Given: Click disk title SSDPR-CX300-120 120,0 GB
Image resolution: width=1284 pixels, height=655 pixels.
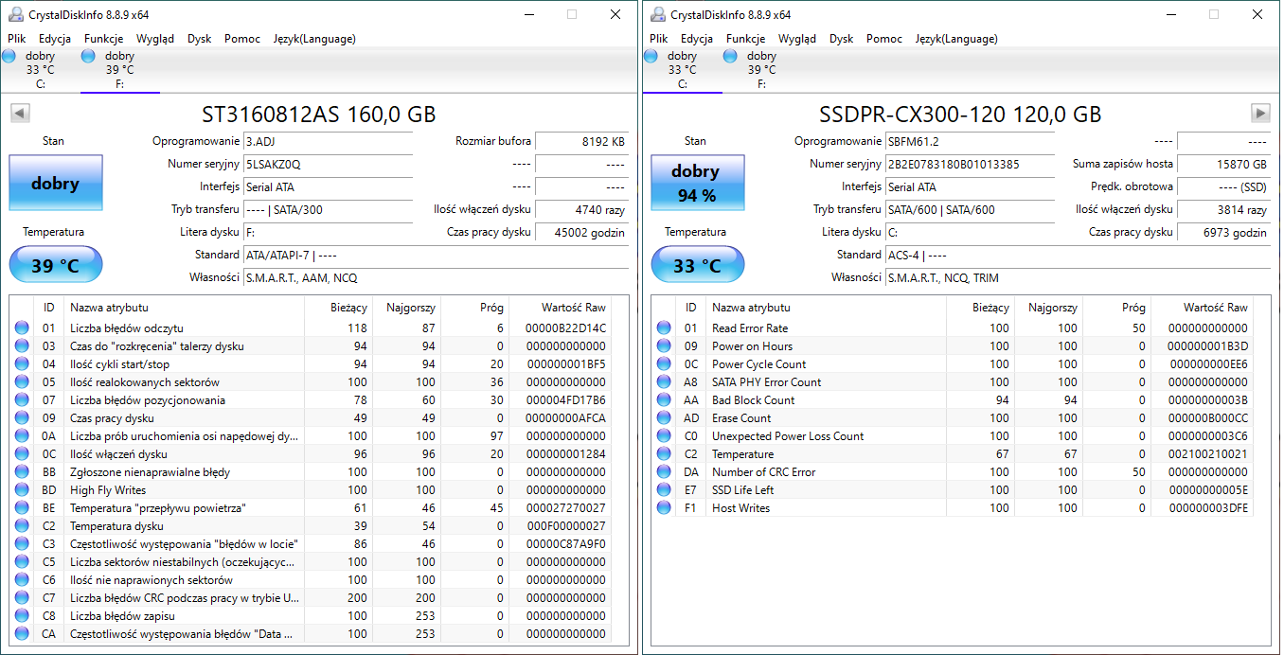Looking at the screenshot, I should point(960,115).
